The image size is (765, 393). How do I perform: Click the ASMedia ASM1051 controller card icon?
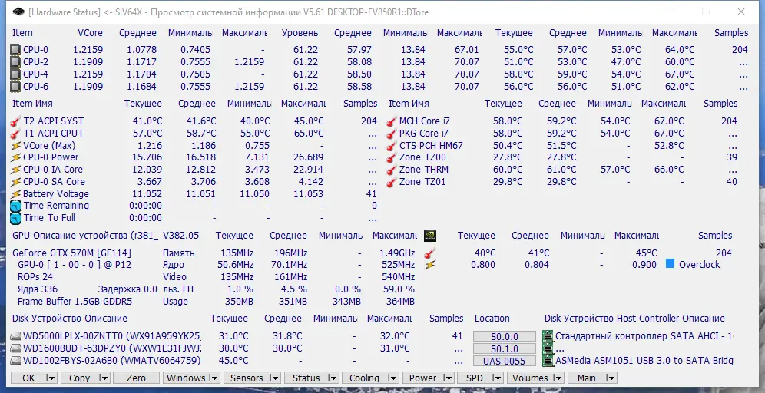click(548, 360)
